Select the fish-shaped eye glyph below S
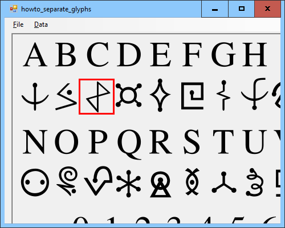 click(192, 182)
